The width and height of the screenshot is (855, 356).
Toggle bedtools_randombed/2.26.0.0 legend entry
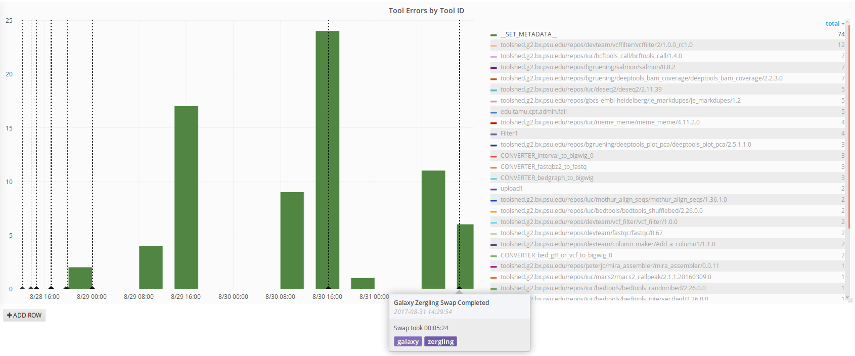[x=603, y=288]
